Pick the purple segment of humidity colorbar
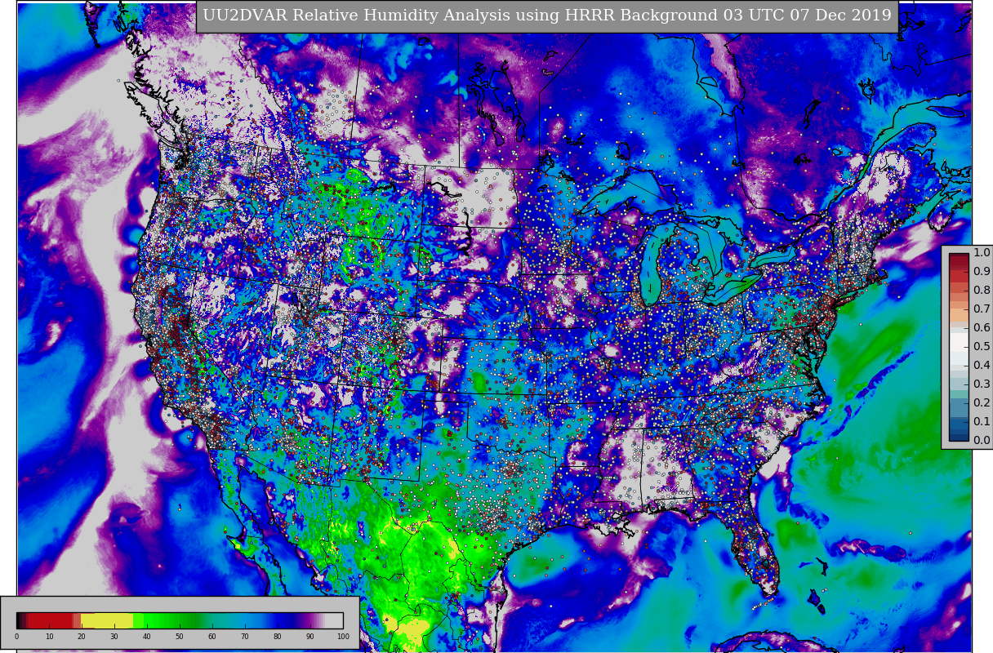Screen dimensions: 993x653 coord(309,620)
